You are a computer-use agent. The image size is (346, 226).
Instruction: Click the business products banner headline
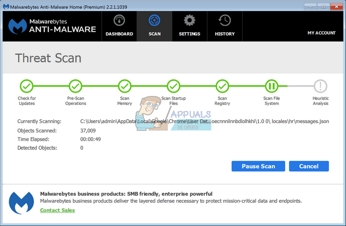click(126, 194)
